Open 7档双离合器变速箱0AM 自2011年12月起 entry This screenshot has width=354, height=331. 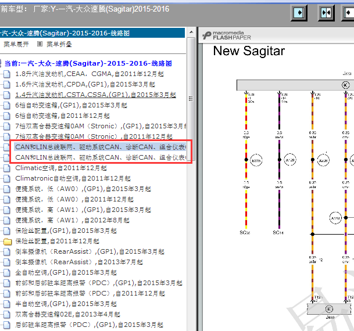pyautogui.click(x=94, y=136)
